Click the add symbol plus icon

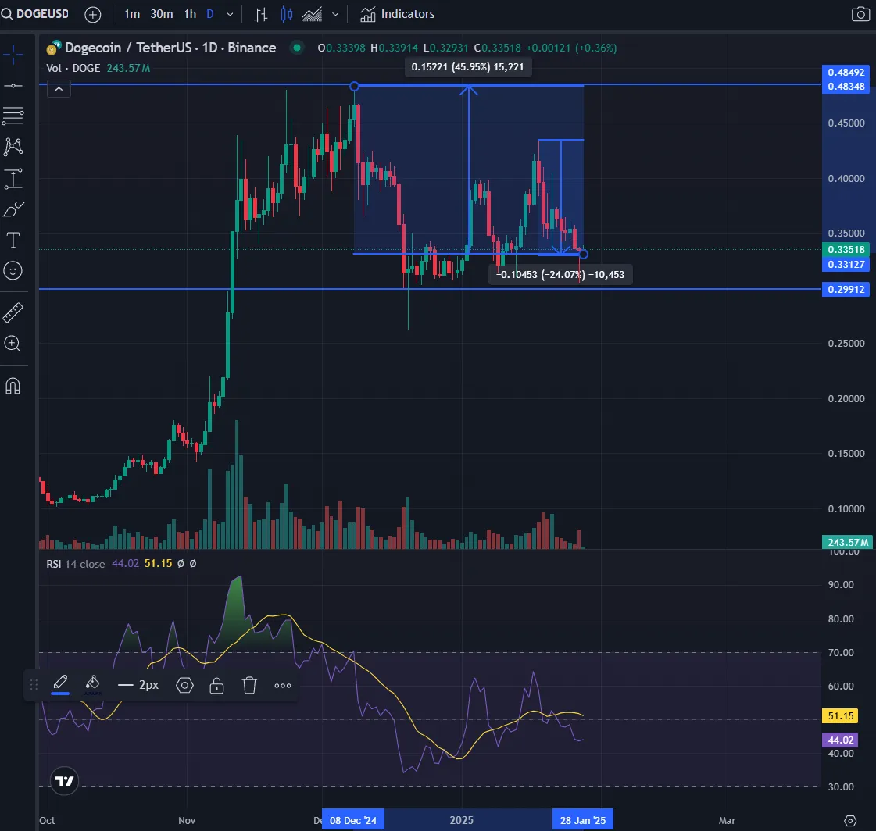coord(93,15)
